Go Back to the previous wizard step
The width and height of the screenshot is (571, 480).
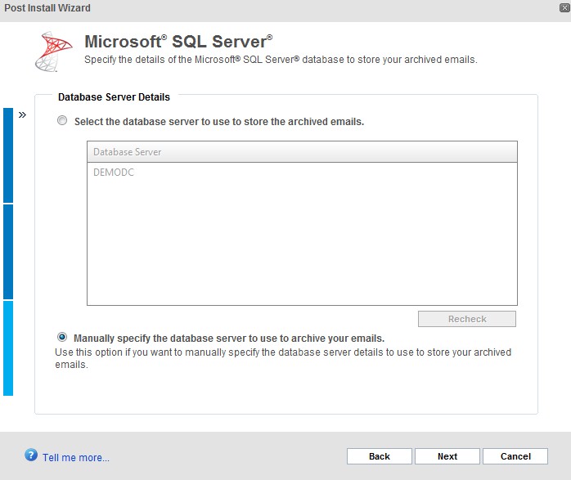[379, 456]
